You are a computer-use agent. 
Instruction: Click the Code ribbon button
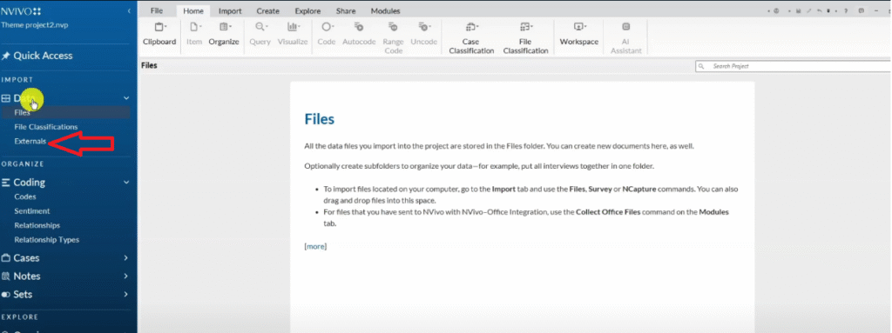point(327,34)
